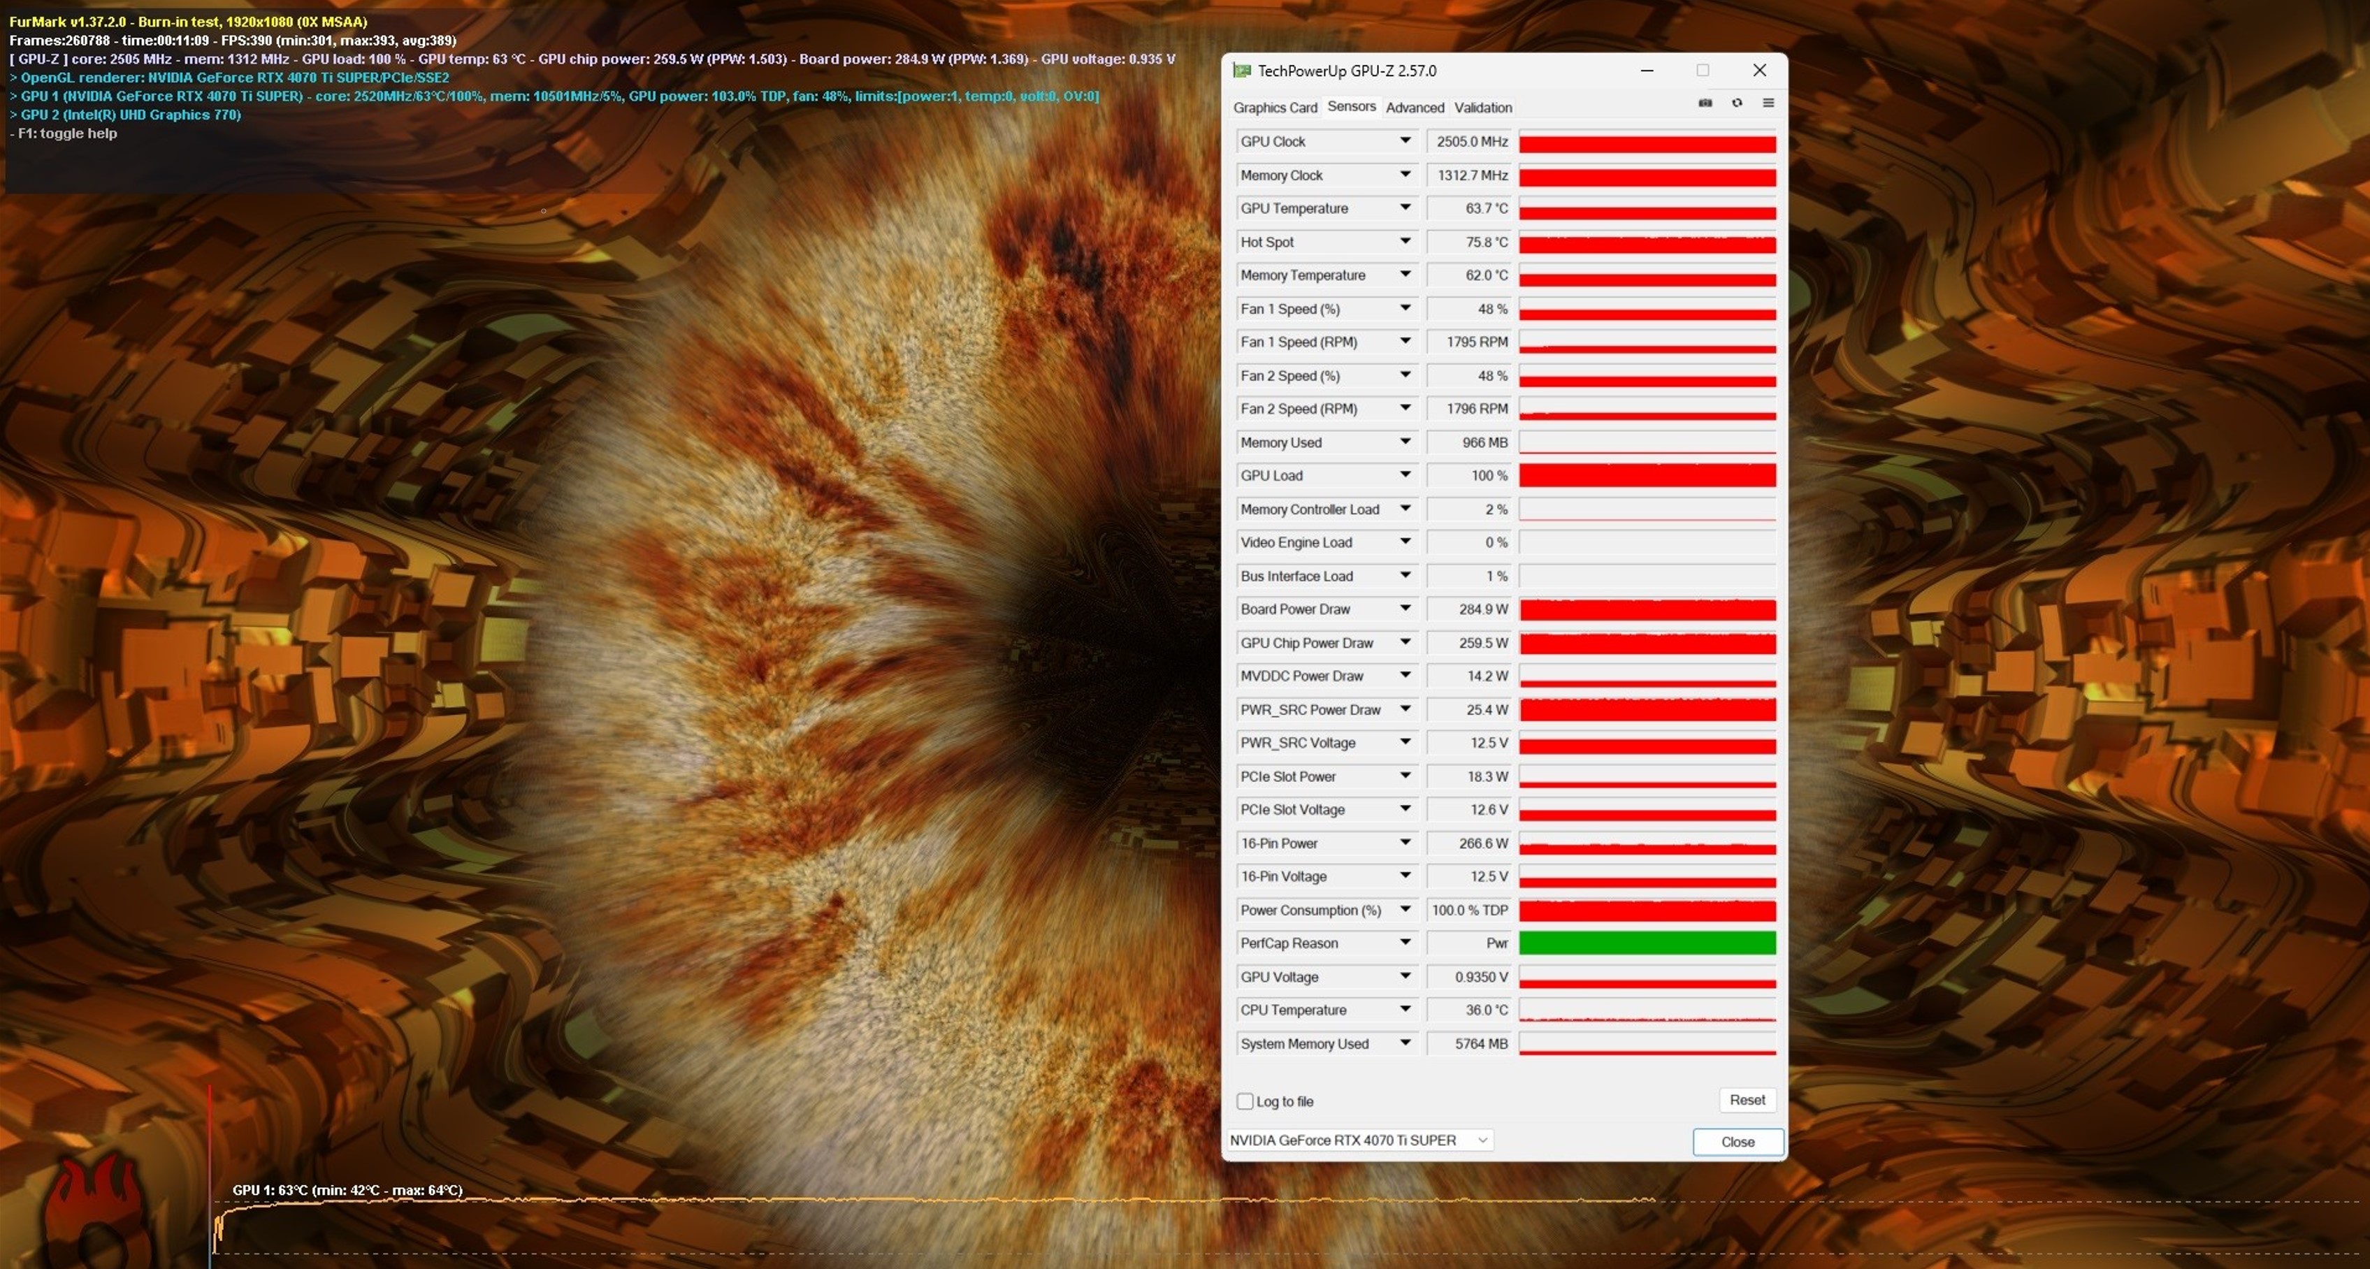Image resolution: width=2370 pixels, height=1269 pixels.
Task: Open Board Power Draw dropdown arrow
Action: coord(1405,608)
